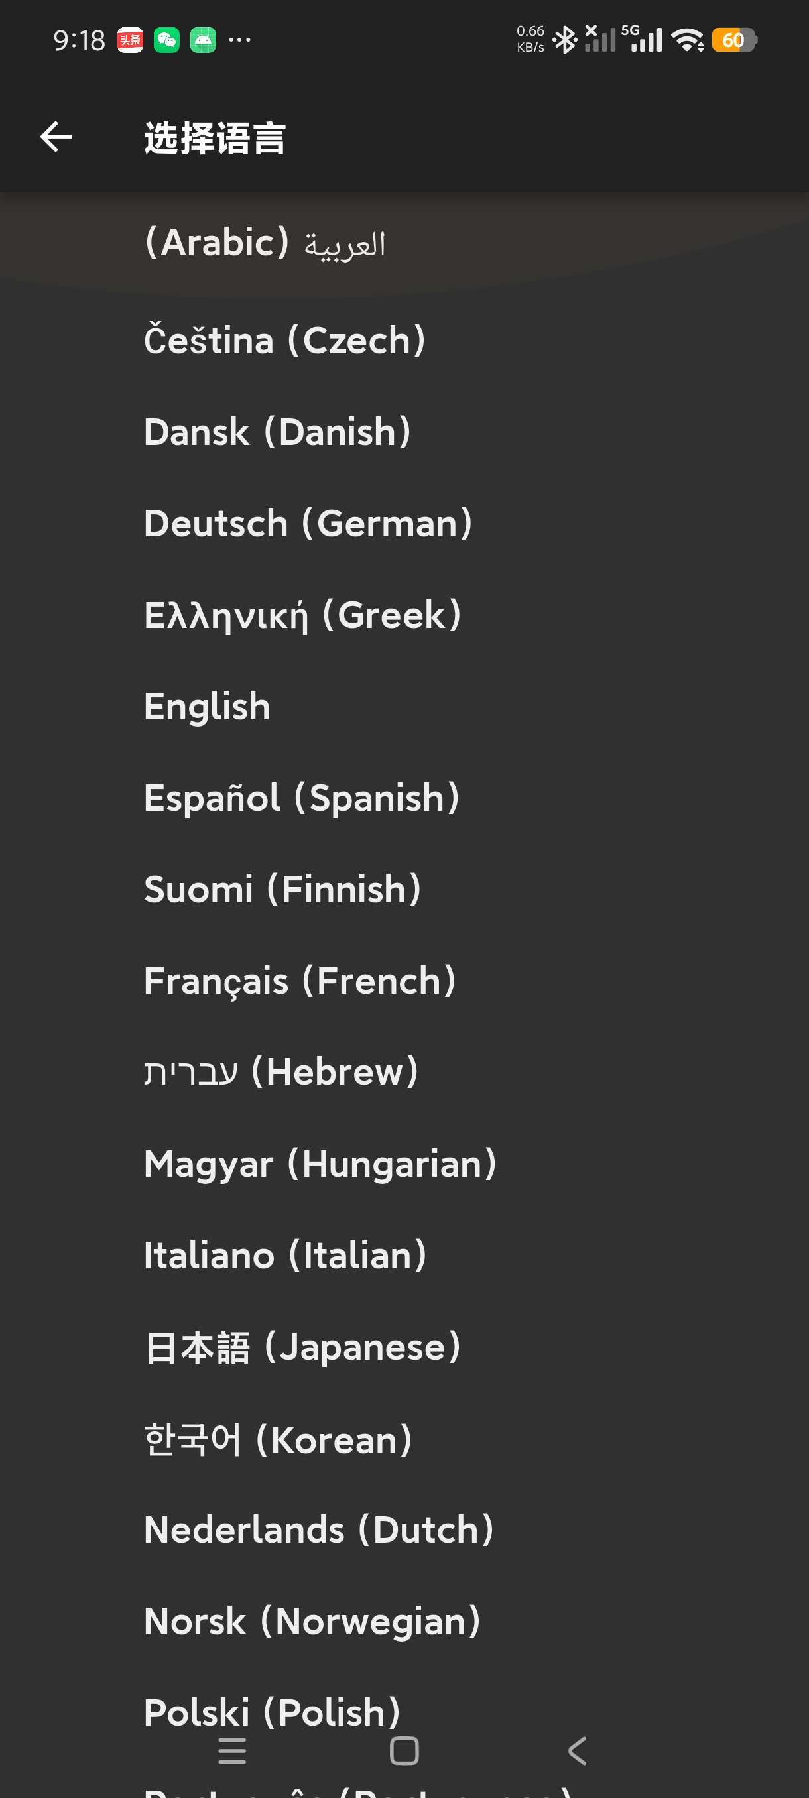
Task: Tap the Wi-Fi status icon
Action: pyautogui.click(x=688, y=40)
